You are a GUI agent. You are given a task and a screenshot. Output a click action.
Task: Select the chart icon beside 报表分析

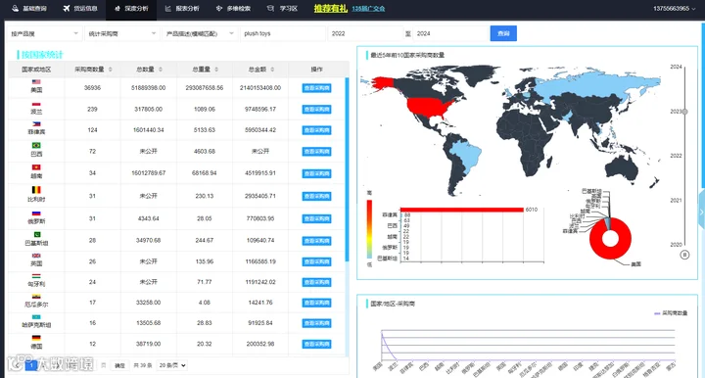(168, 8)
